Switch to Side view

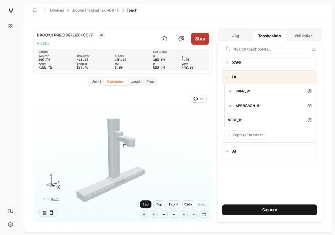pos(188,204)
